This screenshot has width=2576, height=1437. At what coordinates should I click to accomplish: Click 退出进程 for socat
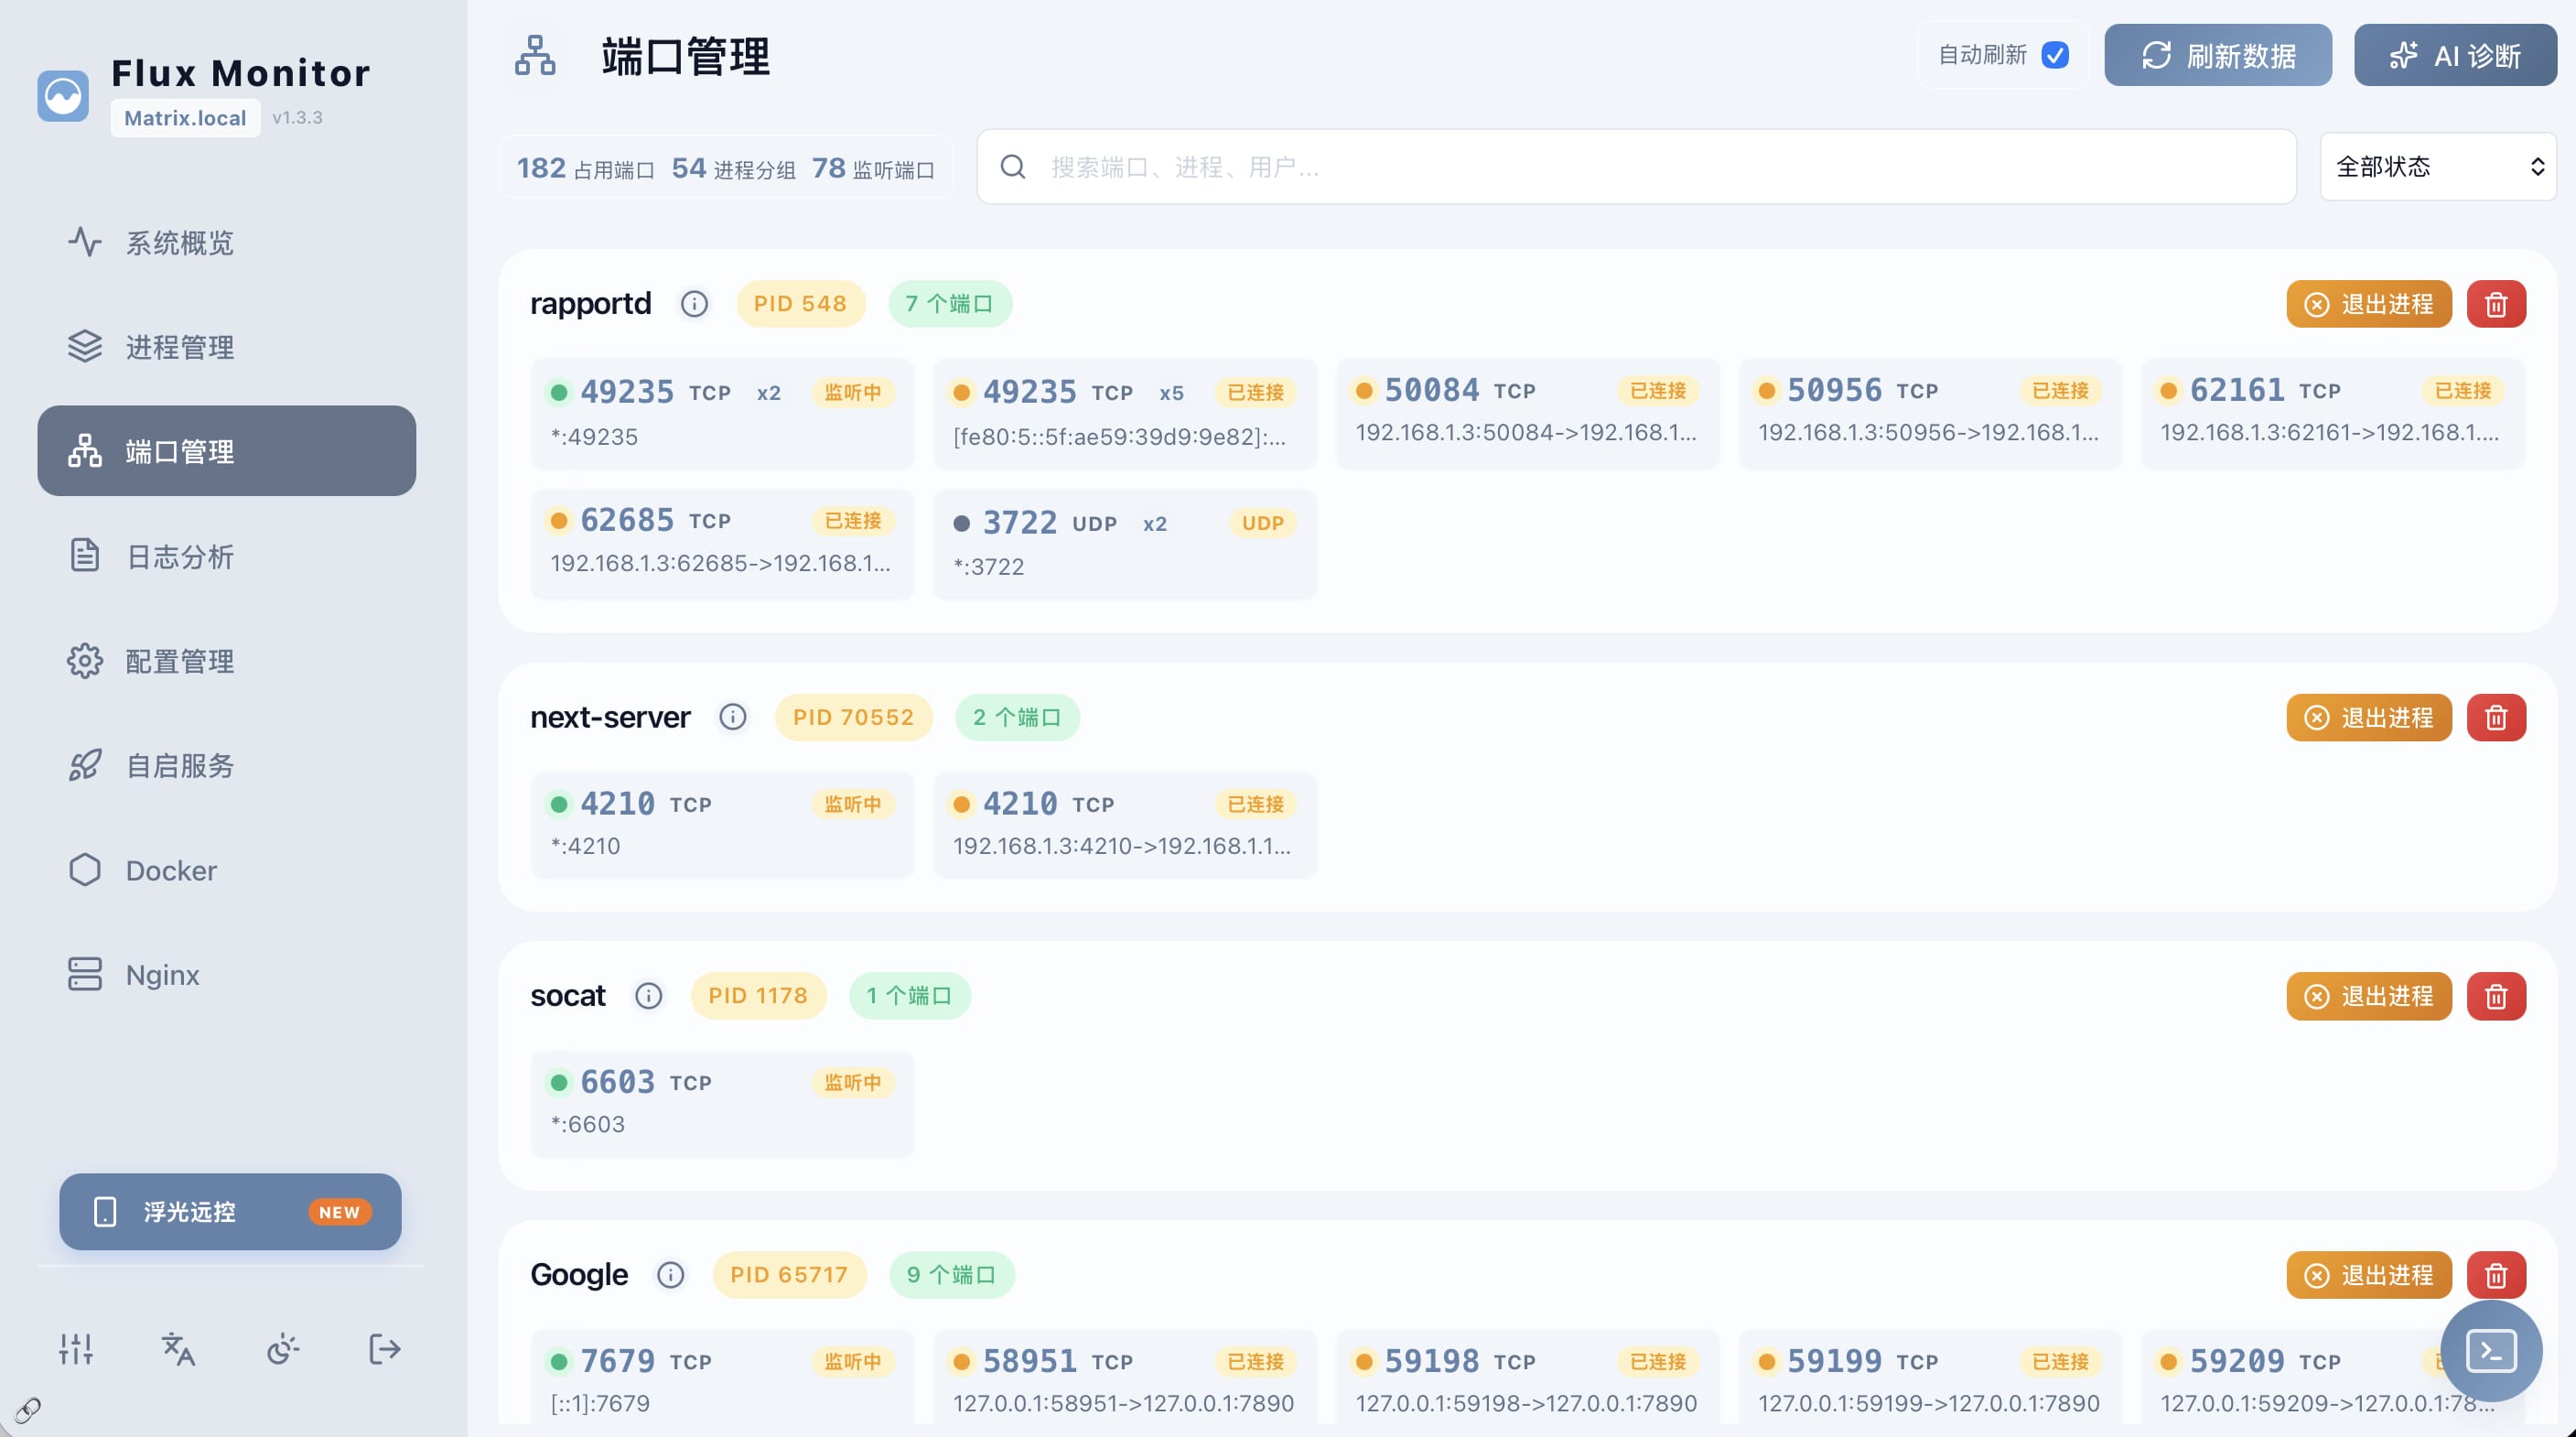(x=2369, y=997)
